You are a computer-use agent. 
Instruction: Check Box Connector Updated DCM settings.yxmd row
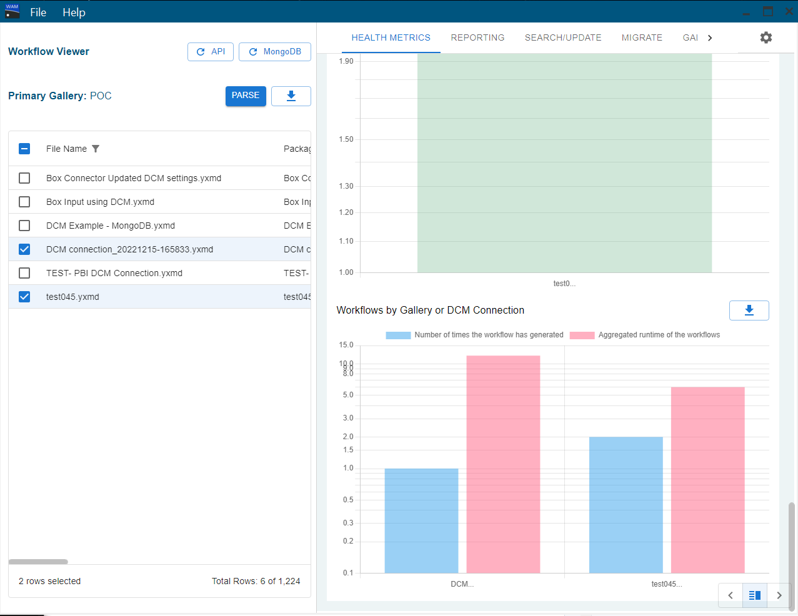pos(24,178)
